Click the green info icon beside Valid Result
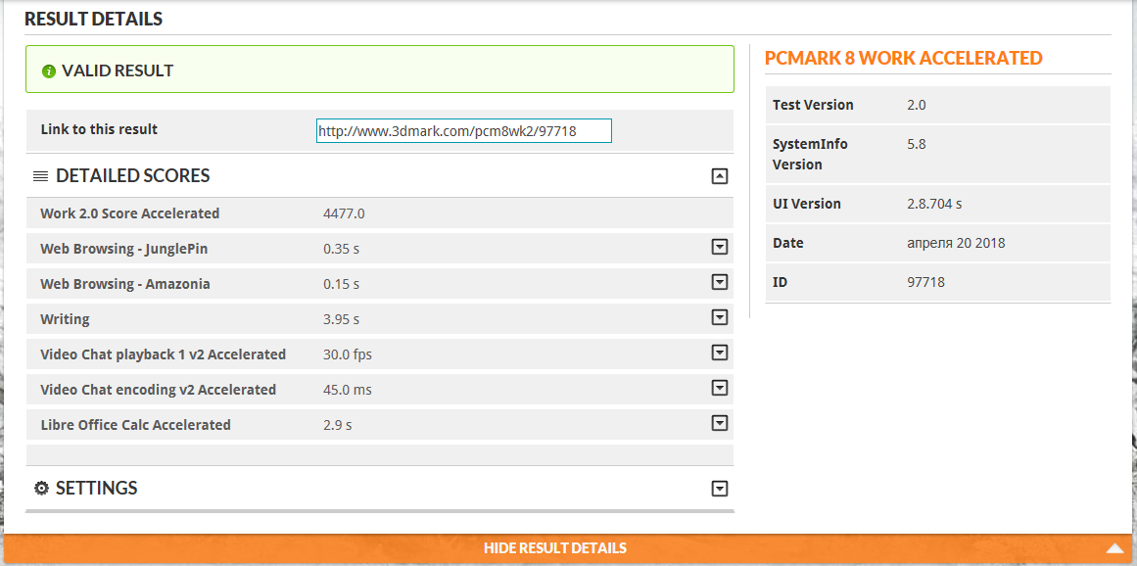The width and height of the screenshot is (1137, 566). tap(49, 71)
